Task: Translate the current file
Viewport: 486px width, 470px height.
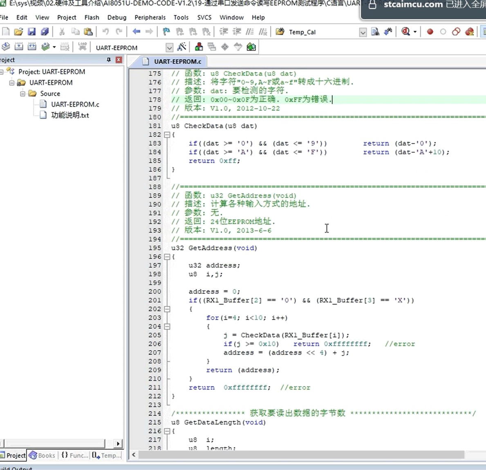Action: click(6, 47)
